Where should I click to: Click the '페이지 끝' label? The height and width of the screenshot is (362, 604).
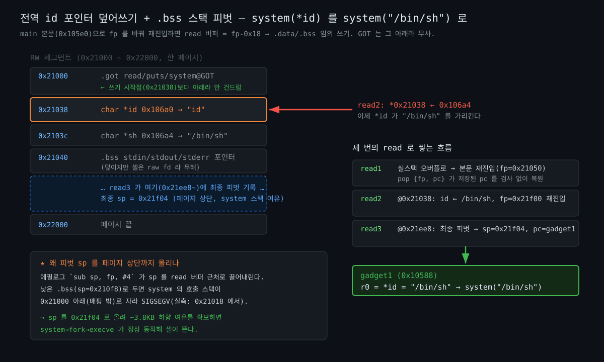[116, 225]
